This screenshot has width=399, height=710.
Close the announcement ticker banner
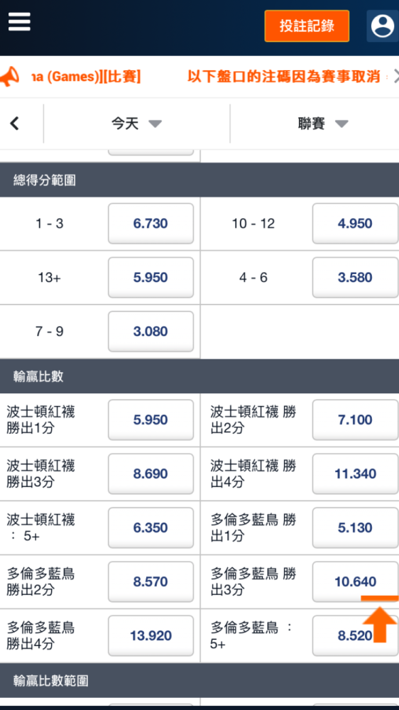(395, 77)
